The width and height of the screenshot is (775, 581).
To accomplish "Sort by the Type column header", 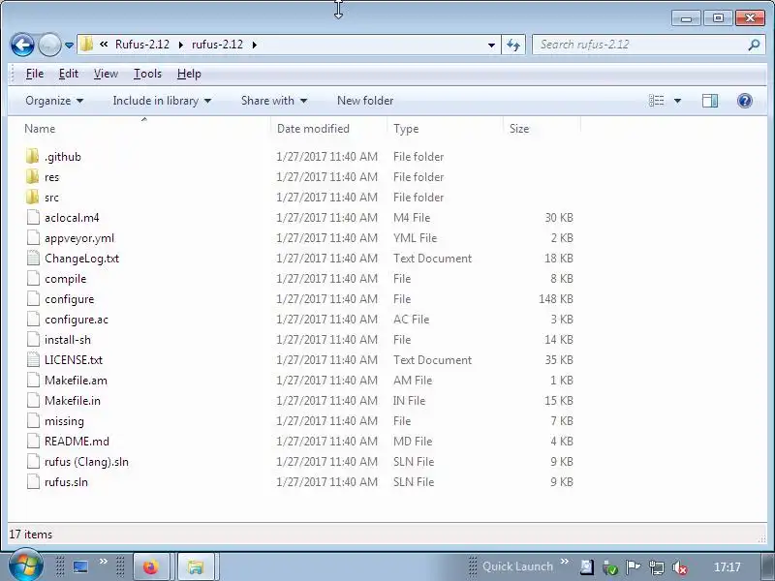I will tap(445, 129).
